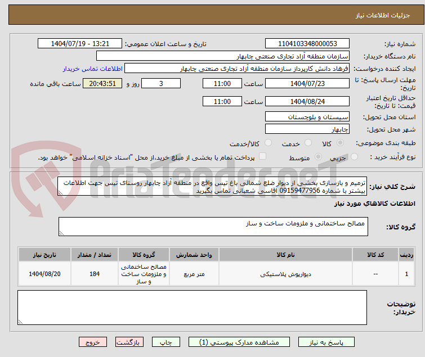Image resolution: width=425 pixels, height=357 pixels.
Task: Click the goods group textbox مصالح ساختمانی
Action: pyautogui.click(x=213, y=227)
